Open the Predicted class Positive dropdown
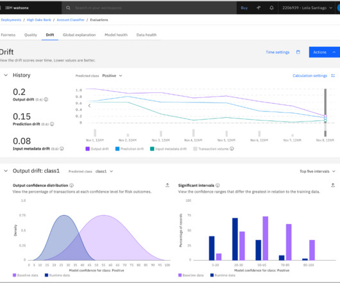The image size is (340, 283). click(112, 76)
